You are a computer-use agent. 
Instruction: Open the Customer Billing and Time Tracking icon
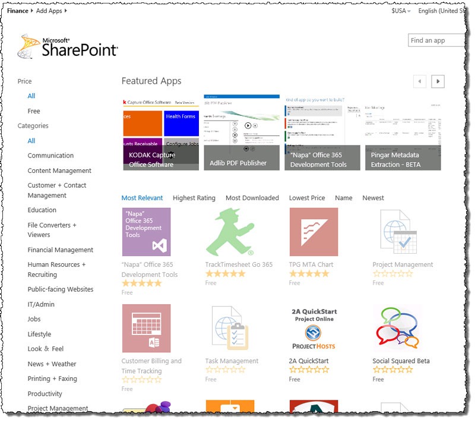point(146,328)
